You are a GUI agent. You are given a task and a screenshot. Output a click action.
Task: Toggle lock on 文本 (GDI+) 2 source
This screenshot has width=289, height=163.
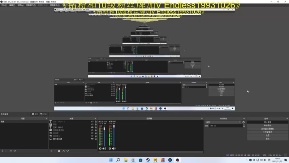click(x=96, y=122)
